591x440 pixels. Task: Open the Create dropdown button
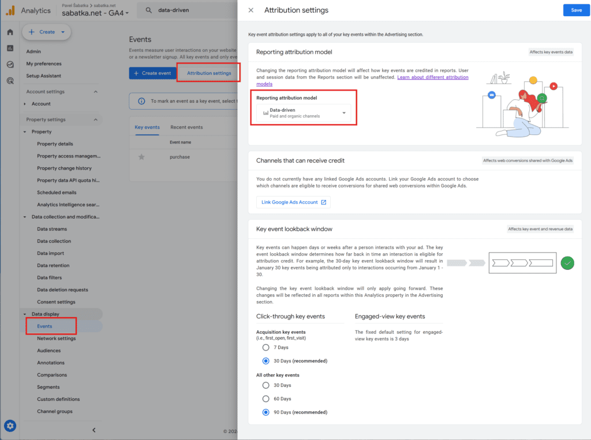47,32
